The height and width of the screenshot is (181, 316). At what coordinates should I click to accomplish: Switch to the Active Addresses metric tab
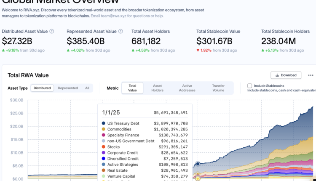click(187, 88)
